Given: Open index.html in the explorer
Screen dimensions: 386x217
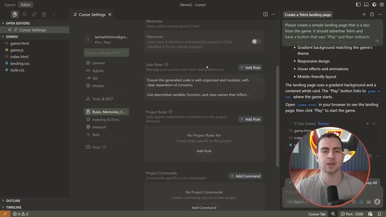Looking at the screenshot, I should [x=19, y=57].
